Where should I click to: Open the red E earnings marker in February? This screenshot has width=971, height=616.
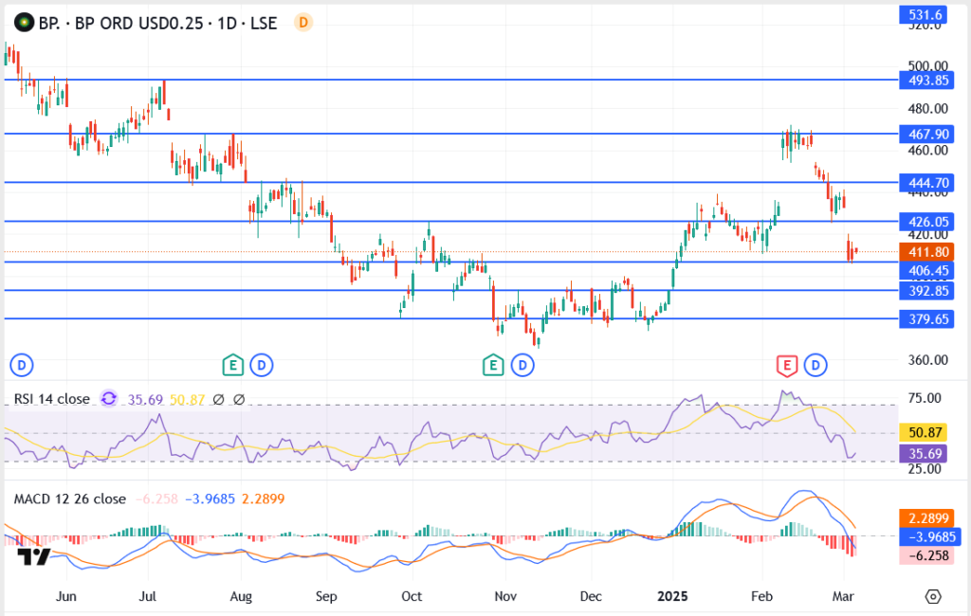pyautogui.click(x=786, y=364)
